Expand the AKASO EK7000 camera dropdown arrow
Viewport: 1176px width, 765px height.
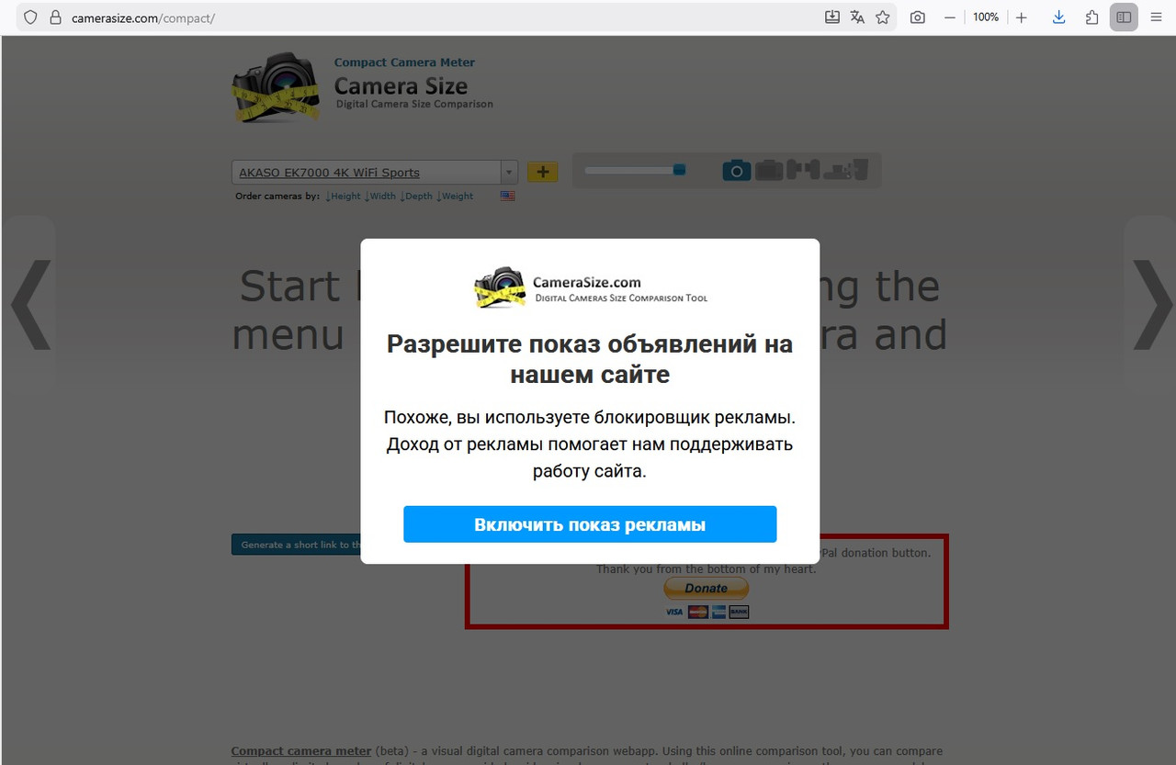point(509,172)
